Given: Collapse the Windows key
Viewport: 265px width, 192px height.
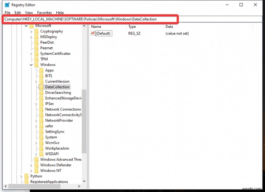Looking at the screenshot, I should (31, 65).
